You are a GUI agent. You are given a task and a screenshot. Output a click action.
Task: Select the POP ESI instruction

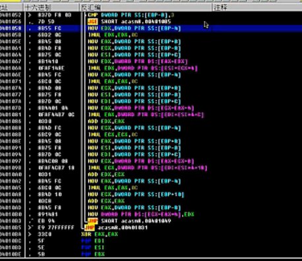[x=93, y=248]
